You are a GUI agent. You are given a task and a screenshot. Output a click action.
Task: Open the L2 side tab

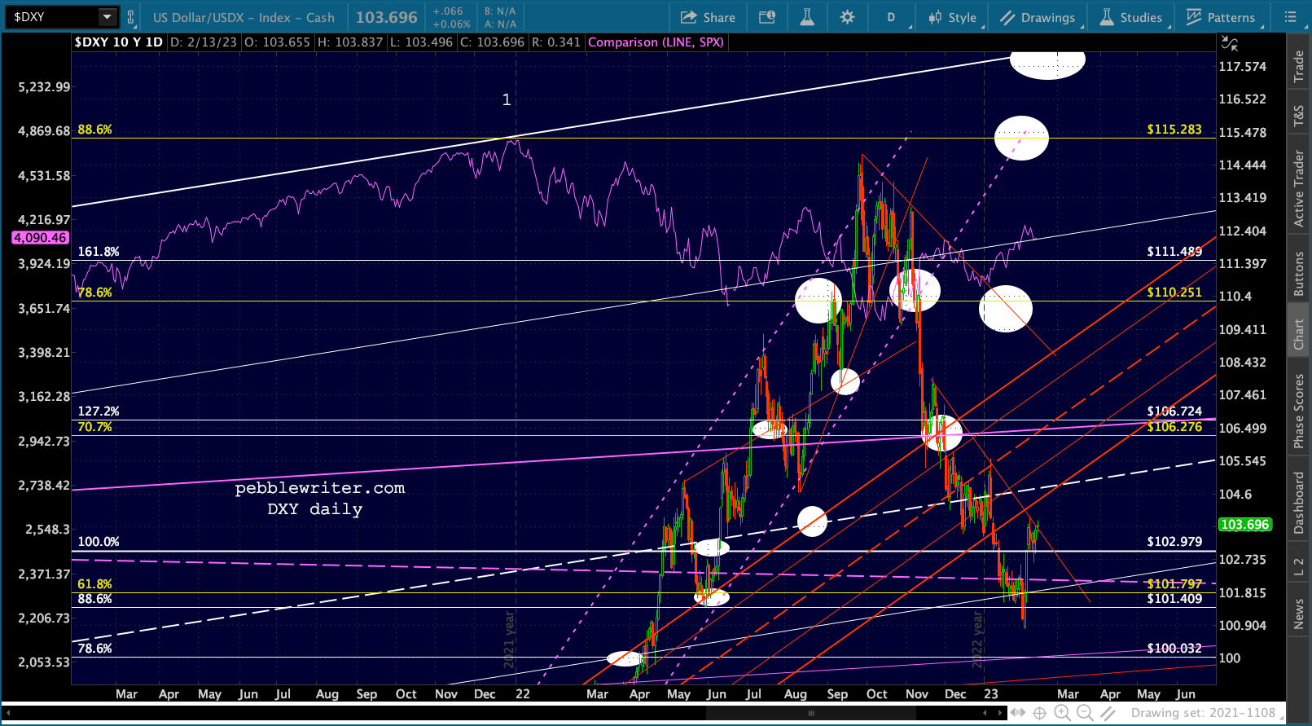[1299, 567]
